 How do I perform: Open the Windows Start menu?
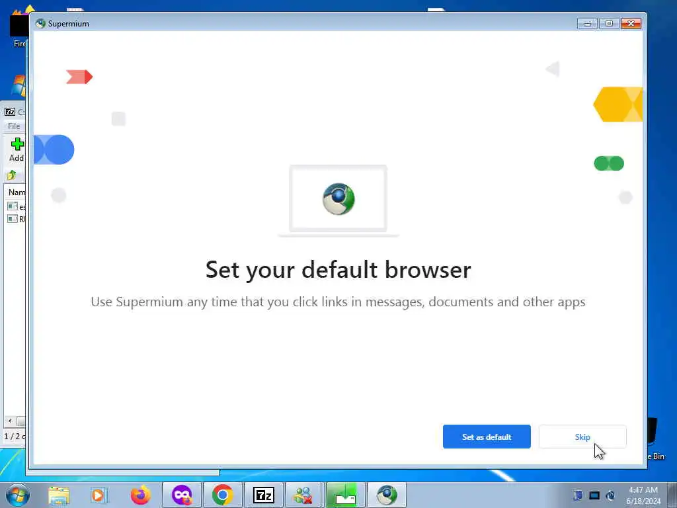click(18, 495)
